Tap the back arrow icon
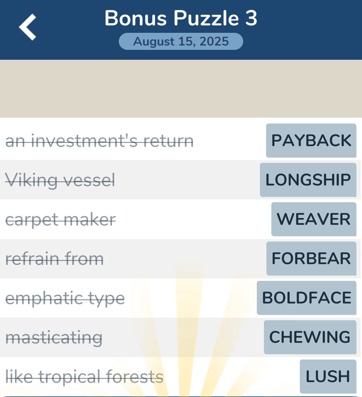This screenshot has height=397, width=362. pyautogui.click(x=28, y=27)
